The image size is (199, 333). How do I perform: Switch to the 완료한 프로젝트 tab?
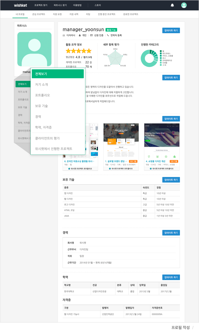tap(131, 14)
